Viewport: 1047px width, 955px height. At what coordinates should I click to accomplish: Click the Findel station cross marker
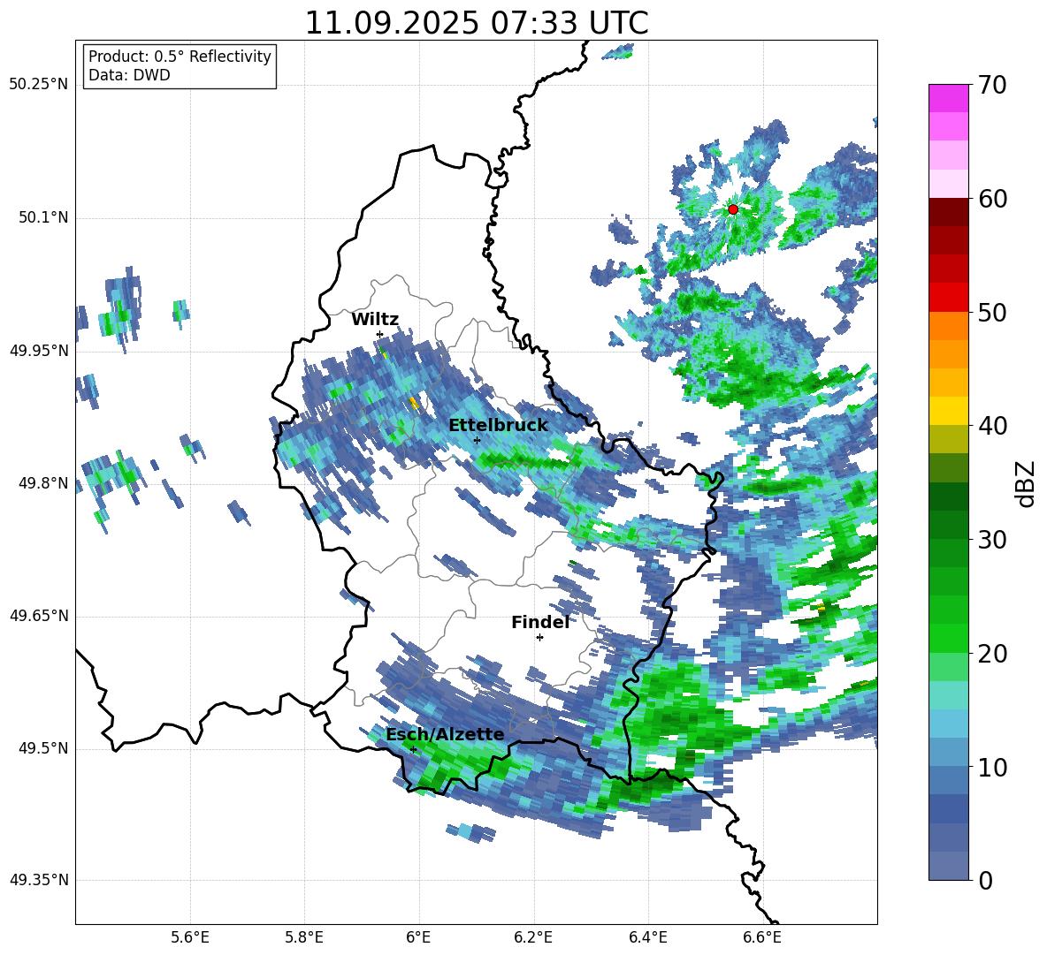(539, 638)
